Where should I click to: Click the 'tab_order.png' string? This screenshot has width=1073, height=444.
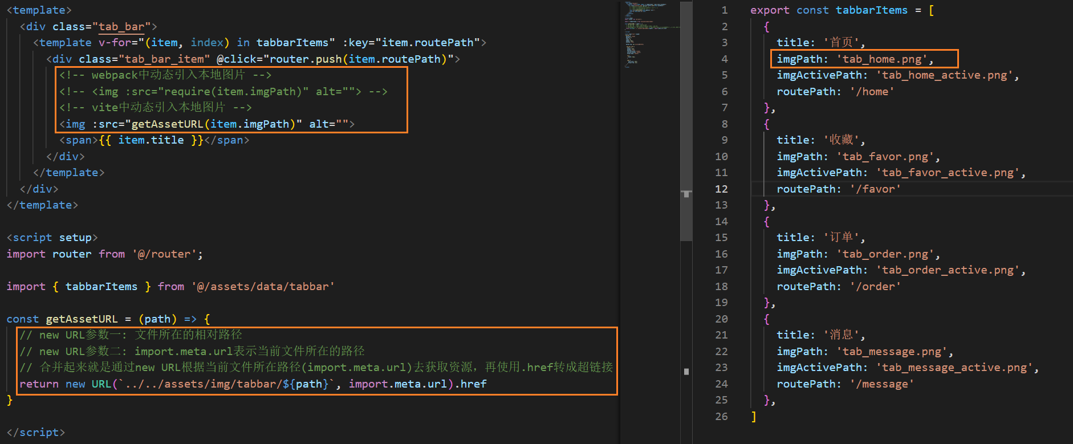point(885,254)
